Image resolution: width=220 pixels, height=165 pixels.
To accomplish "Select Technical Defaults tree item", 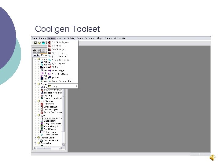I will tap(52, 141).
